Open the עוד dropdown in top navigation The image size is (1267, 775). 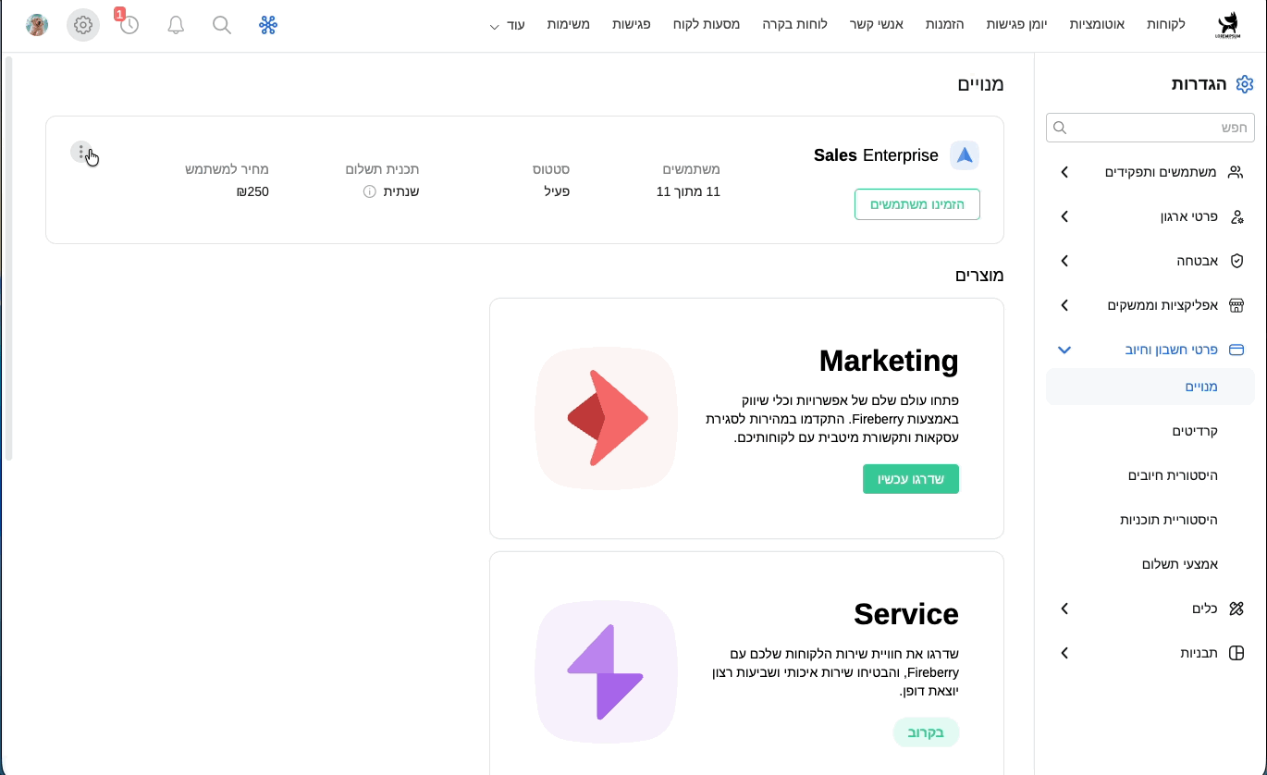508,25
